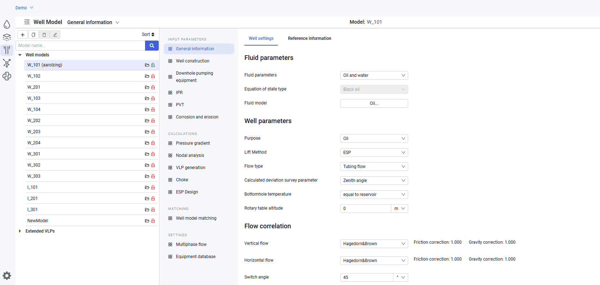Open the settings gear in sidebar

7,276
